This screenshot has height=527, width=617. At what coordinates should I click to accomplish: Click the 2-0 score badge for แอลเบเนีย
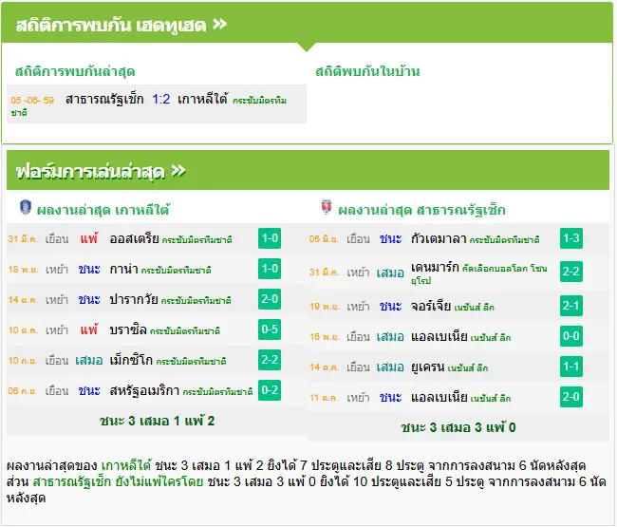[570, 397]
